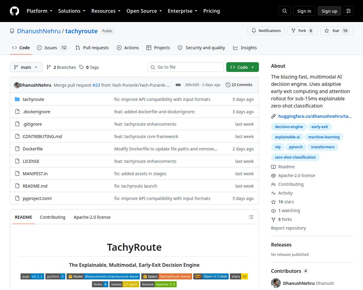Click the Space TachyRoute Demo badge
The height and width of the screenshot is (290, 363).
[167, 276]
